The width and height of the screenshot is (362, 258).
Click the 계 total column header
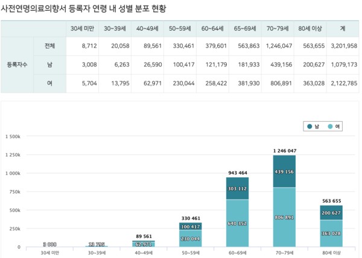(343, 28)
